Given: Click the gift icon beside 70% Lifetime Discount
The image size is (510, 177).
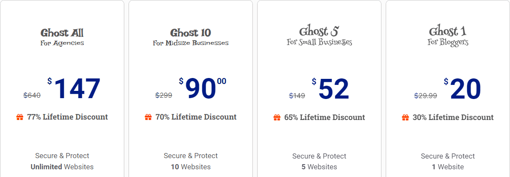Looking at the screenshot, I should pyautogui.click(x=148, y=117).
